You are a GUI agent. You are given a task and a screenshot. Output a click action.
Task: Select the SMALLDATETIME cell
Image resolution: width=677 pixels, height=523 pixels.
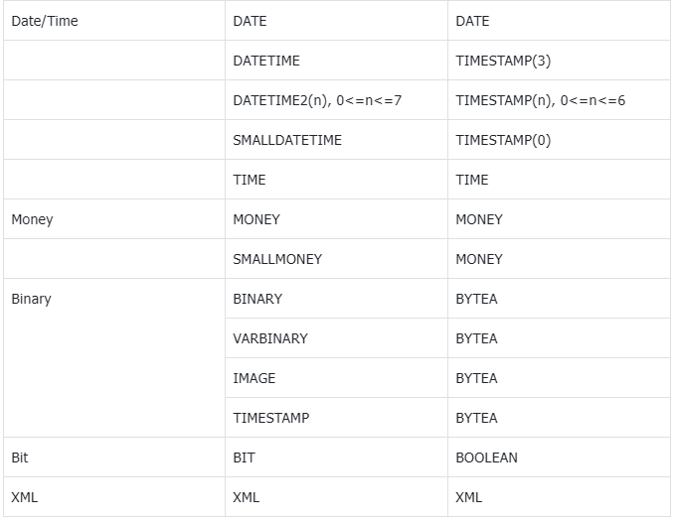pos(287,140)
